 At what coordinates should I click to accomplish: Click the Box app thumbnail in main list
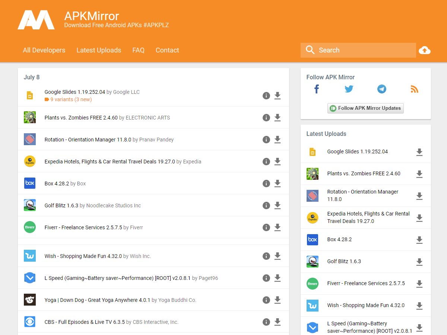click(30, 183)
